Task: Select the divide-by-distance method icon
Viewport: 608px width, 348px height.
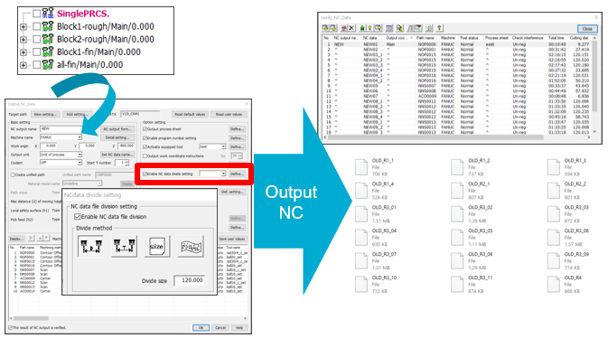Action: 90,247
